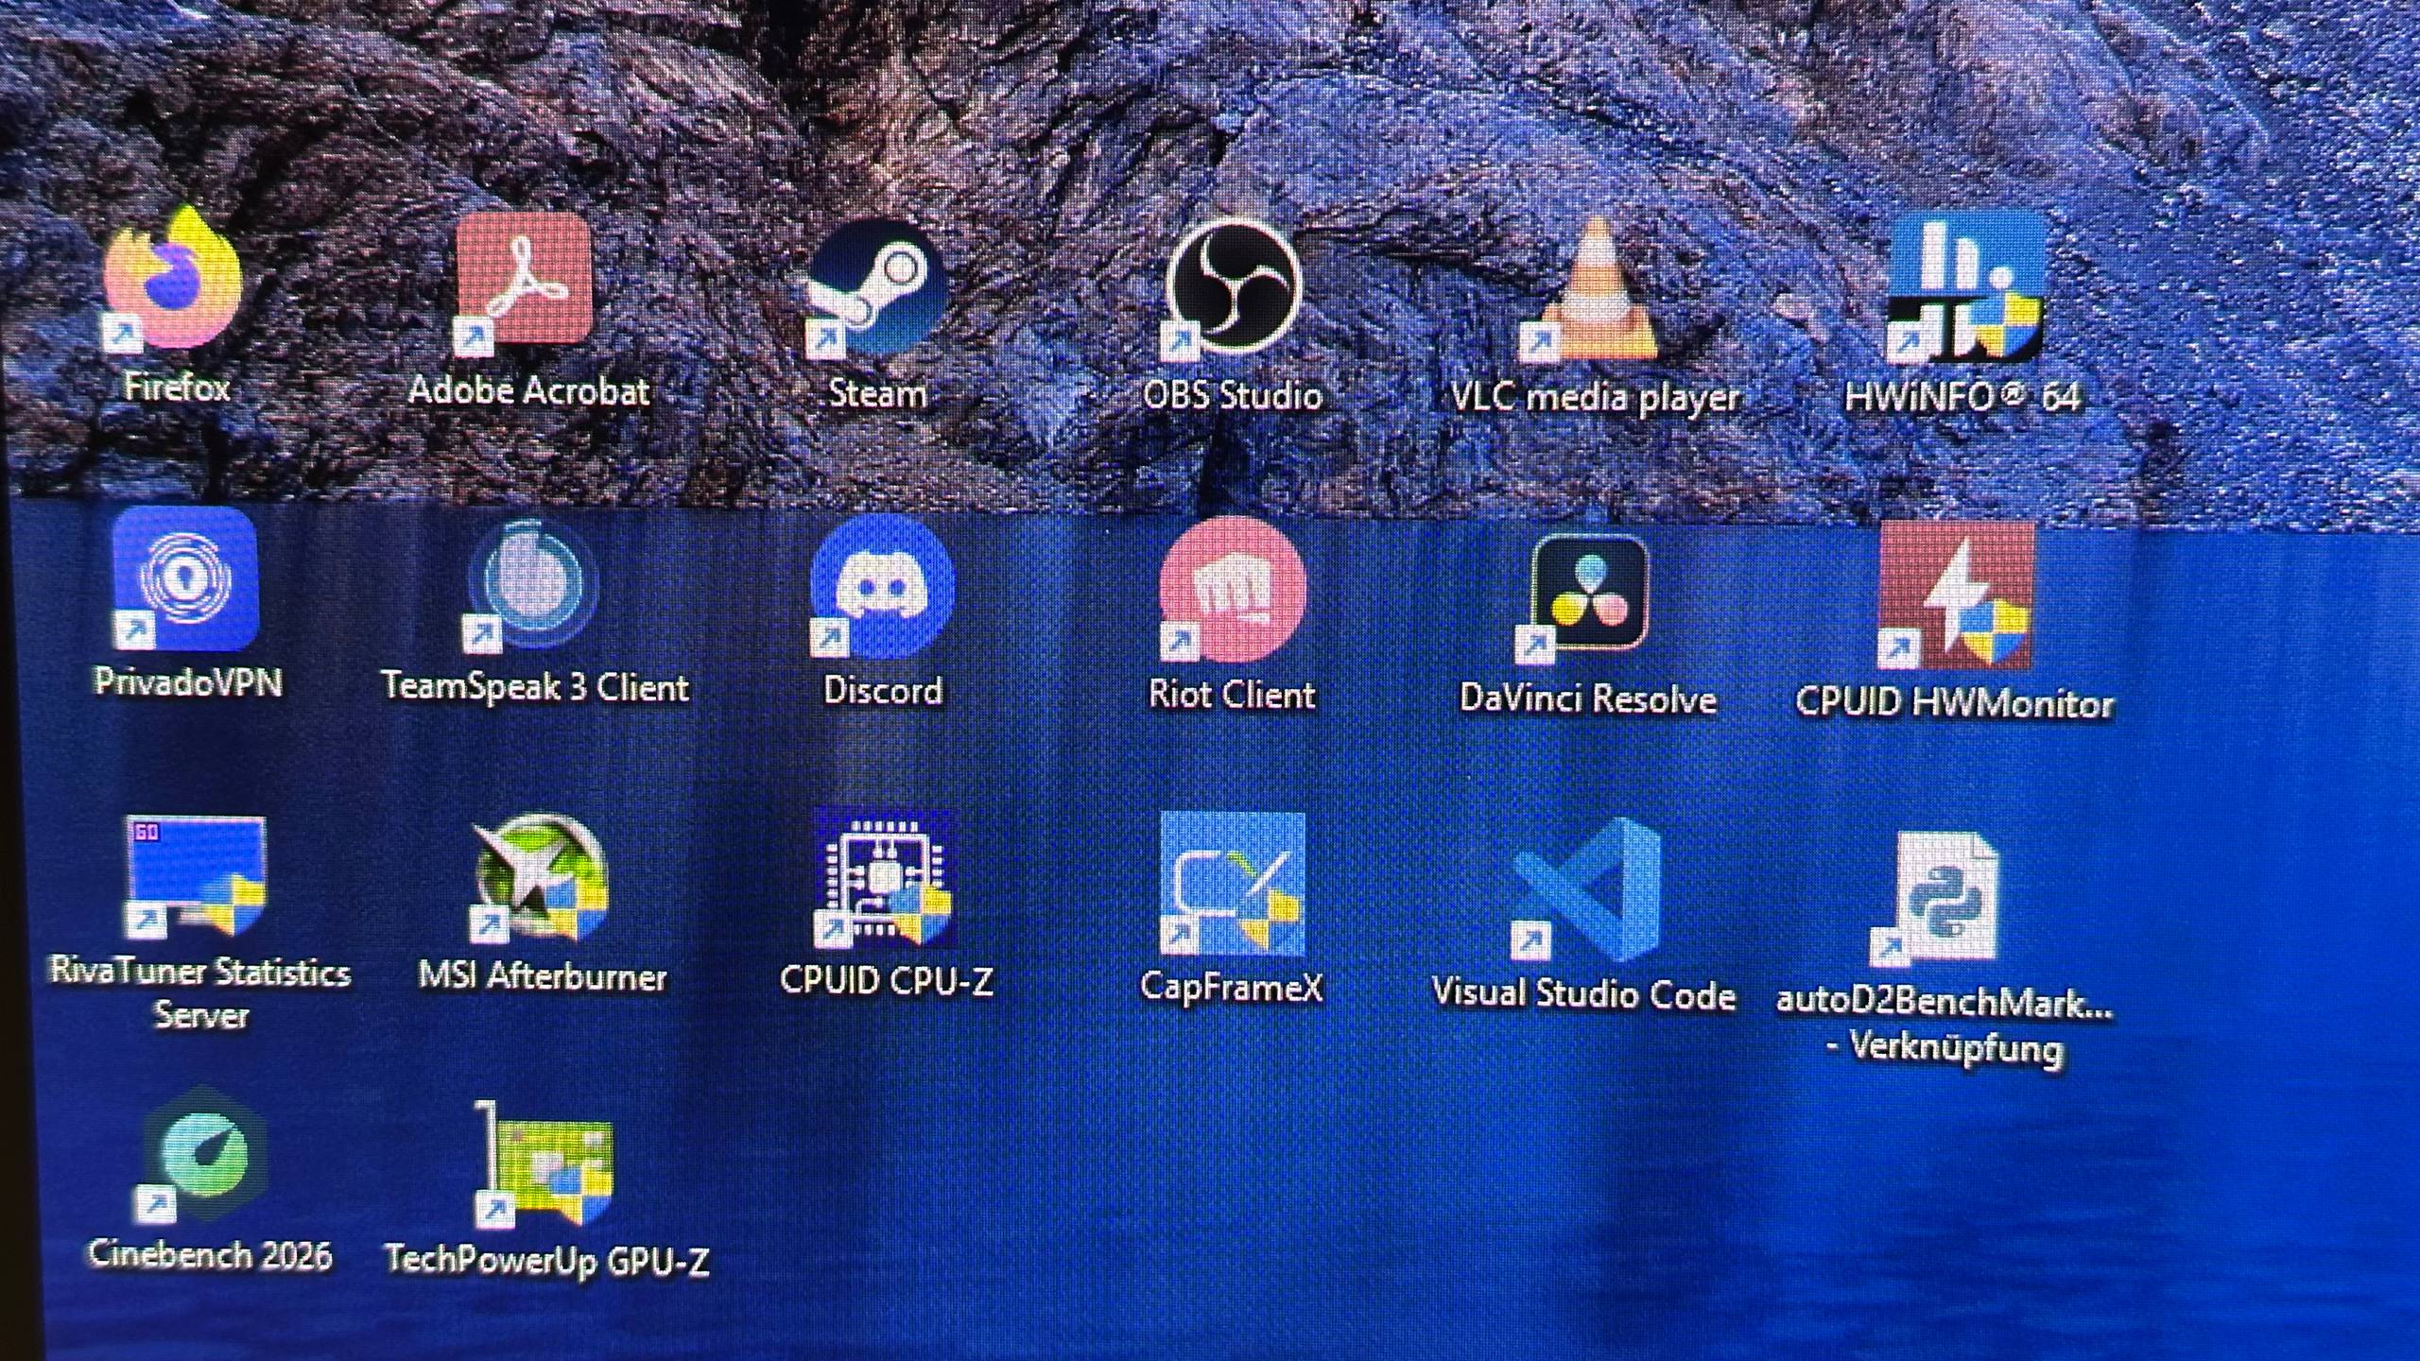Click the HWiNFO 64 shortcut
2420x1361 pixels.
[x=1964, y=289]
